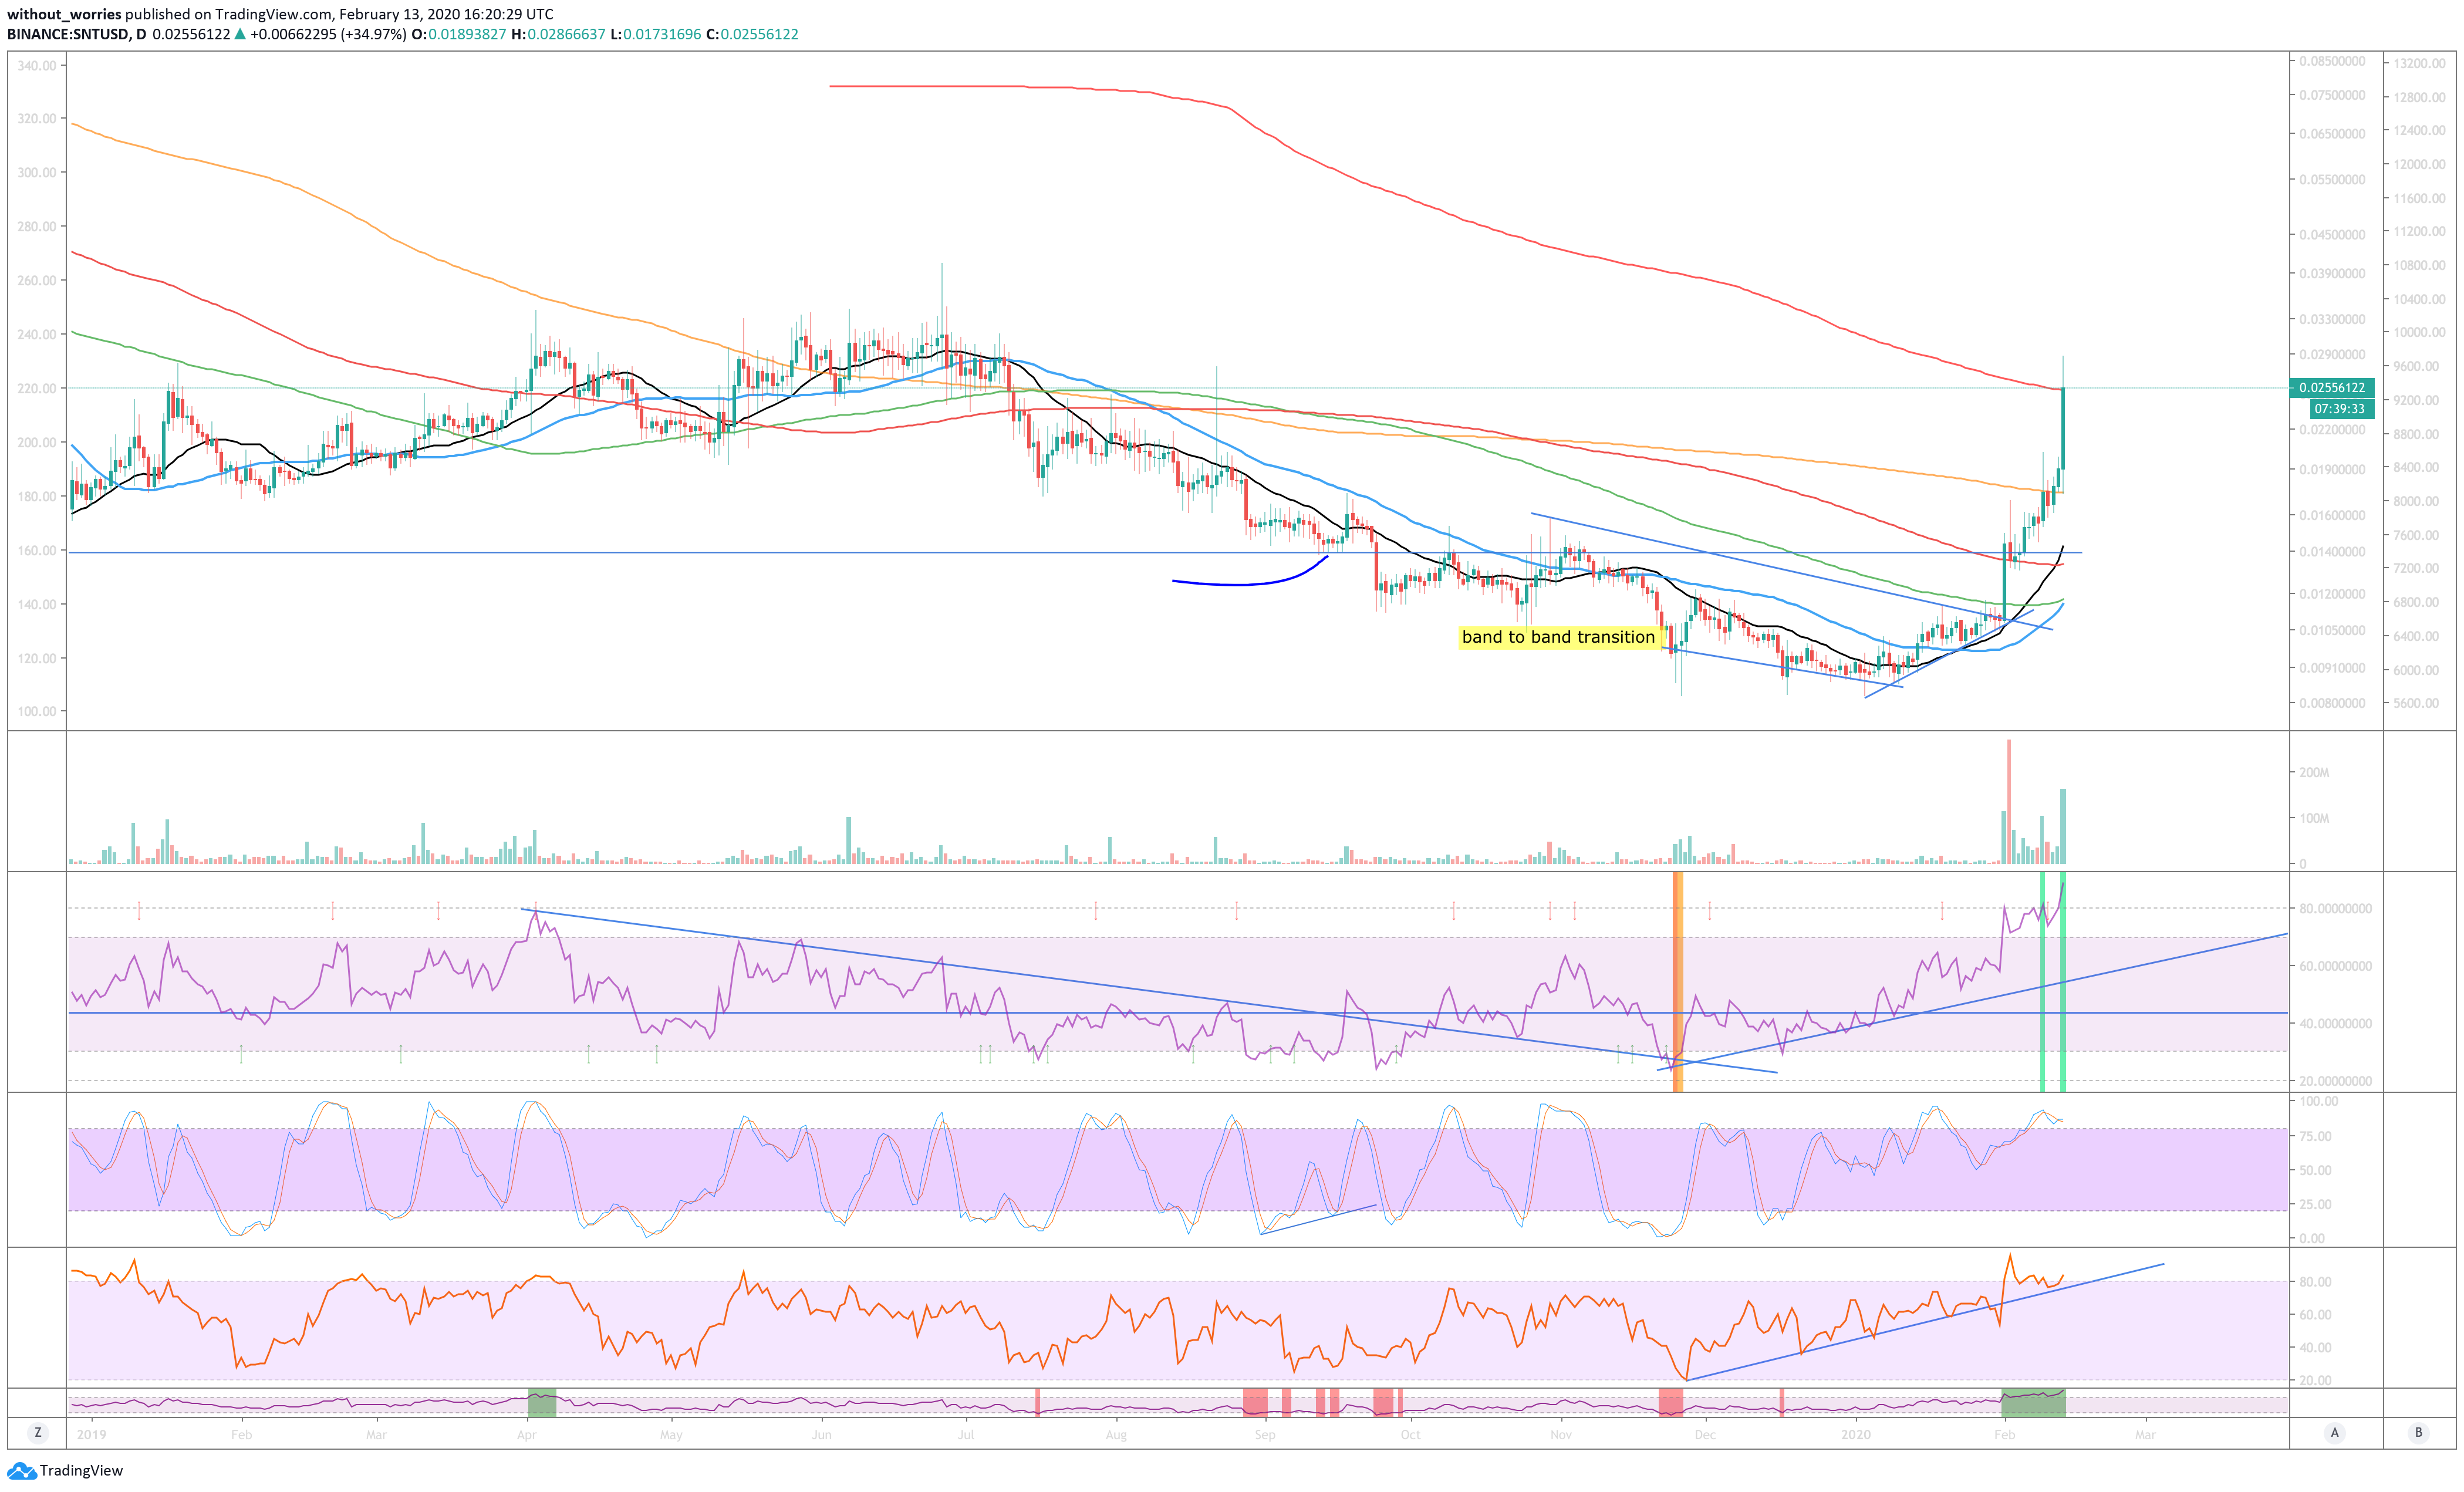Click the 340.00 label on left price scale
The image size is (2464, 1492).
(37, 65)
